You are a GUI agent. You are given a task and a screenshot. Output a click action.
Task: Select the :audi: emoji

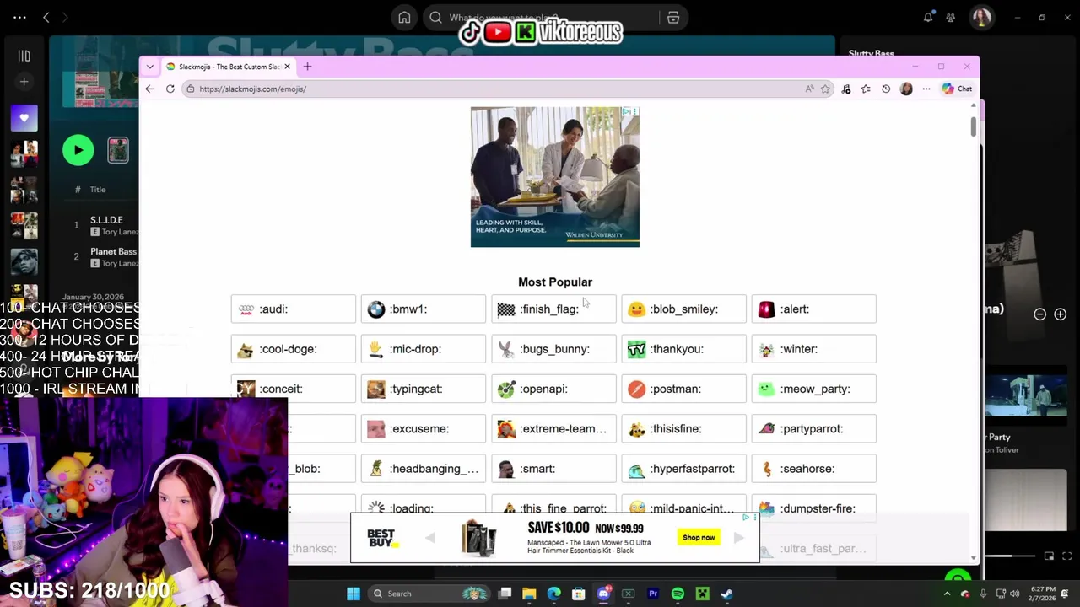[x=294, y=309]
